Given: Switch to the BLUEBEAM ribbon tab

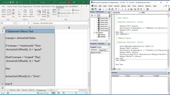Looking at the screenshot, I should (x=73, y=6).
